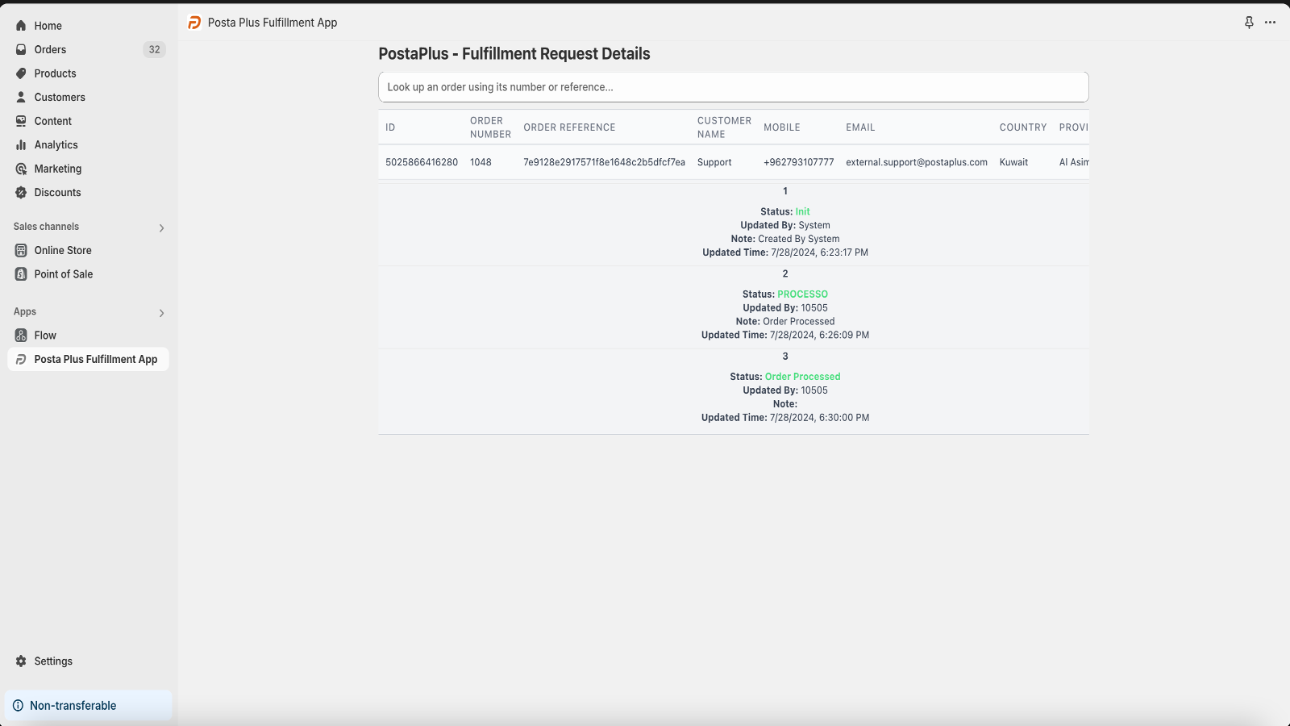Image resolution: width=1290 pixels, height=726 pixels.
Task: Expand the Sales channels chevron
Action: [161, 227]
